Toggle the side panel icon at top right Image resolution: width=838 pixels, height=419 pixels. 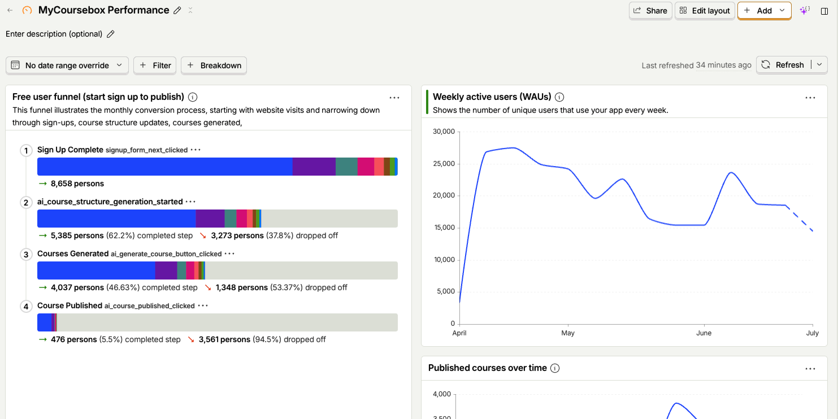[x=824, y=11]
